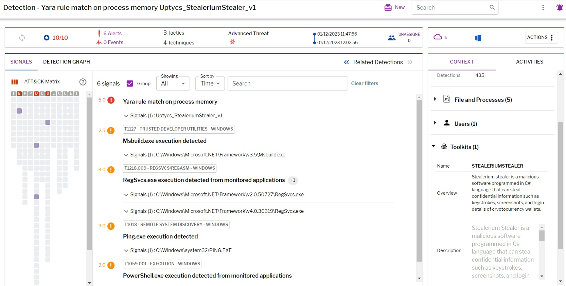
Task: Click the Users person icon
Action: [447, 123]
